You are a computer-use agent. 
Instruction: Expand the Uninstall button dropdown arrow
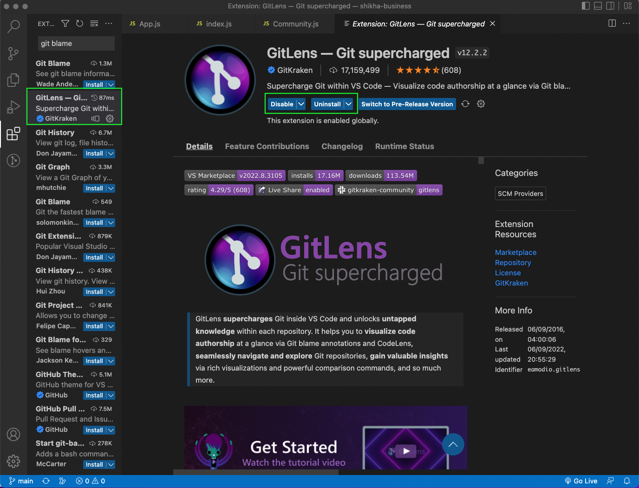tap(349, 104)
